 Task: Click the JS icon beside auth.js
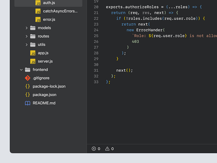click(x=38, y=3)
